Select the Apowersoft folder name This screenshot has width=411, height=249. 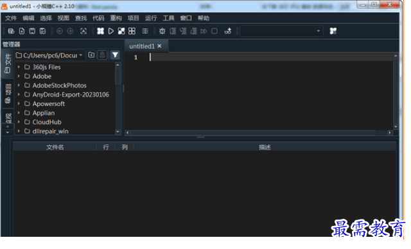49,104
